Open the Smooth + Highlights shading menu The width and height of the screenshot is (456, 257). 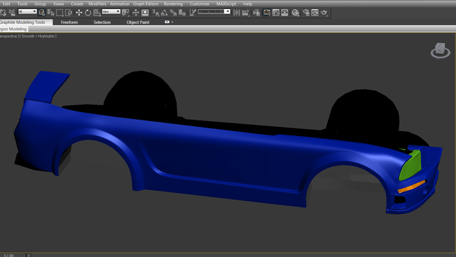[38, 36]
